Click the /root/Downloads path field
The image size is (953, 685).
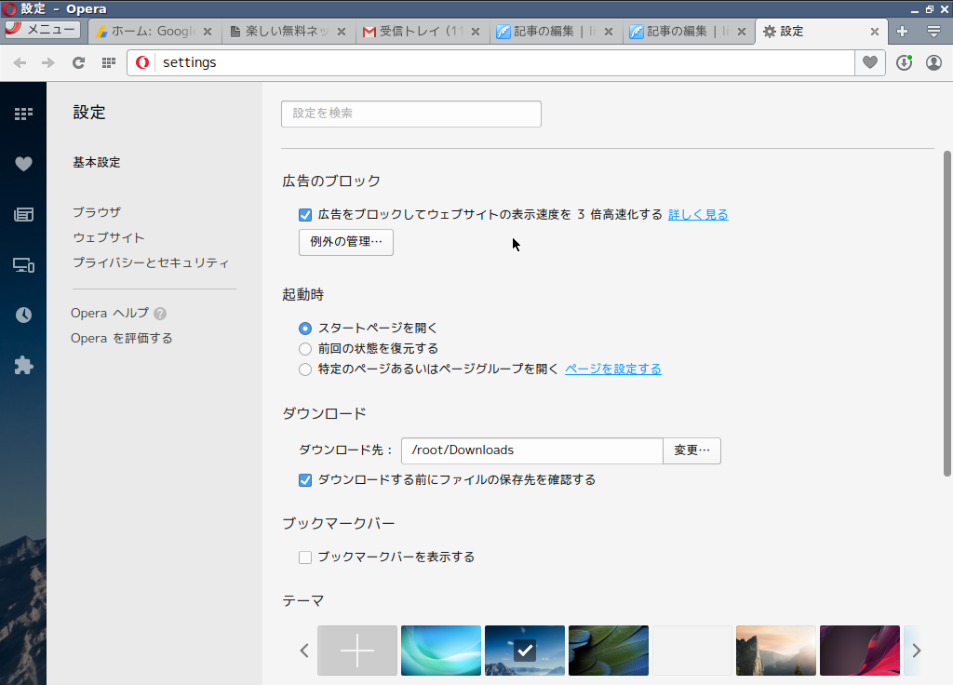coord(531,450)
